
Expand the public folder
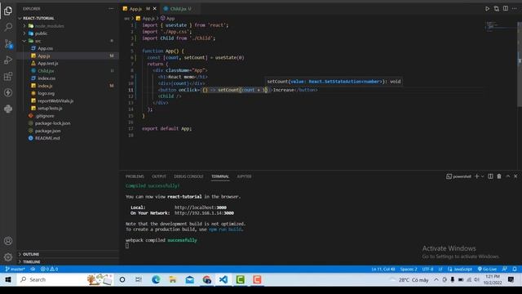68,33
